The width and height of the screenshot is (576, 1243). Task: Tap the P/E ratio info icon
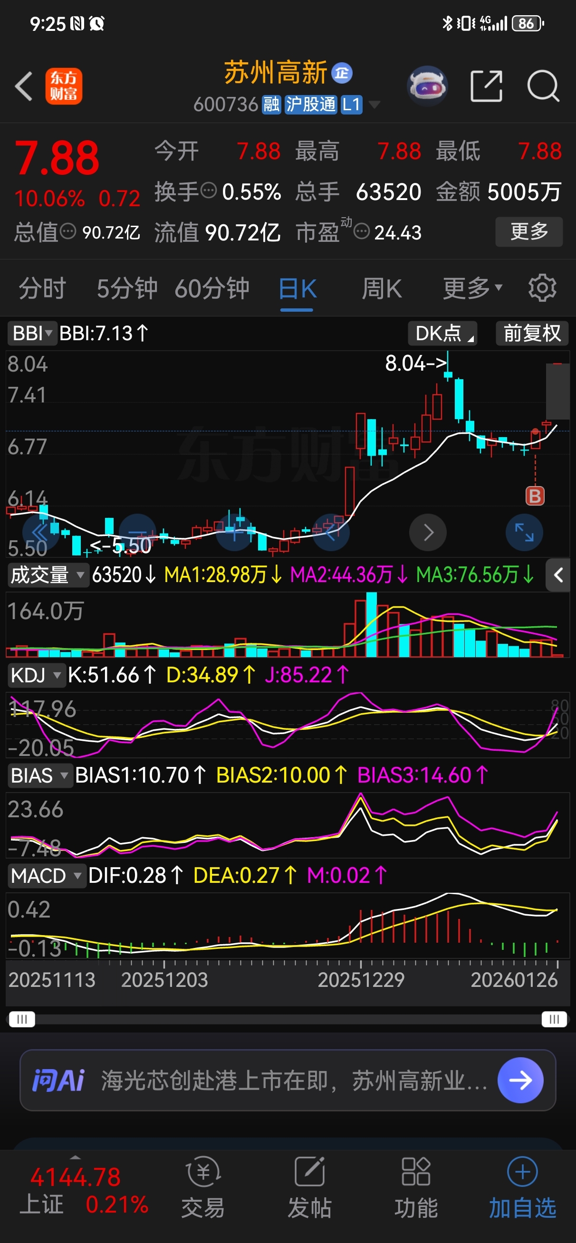[x=362, y=231]
